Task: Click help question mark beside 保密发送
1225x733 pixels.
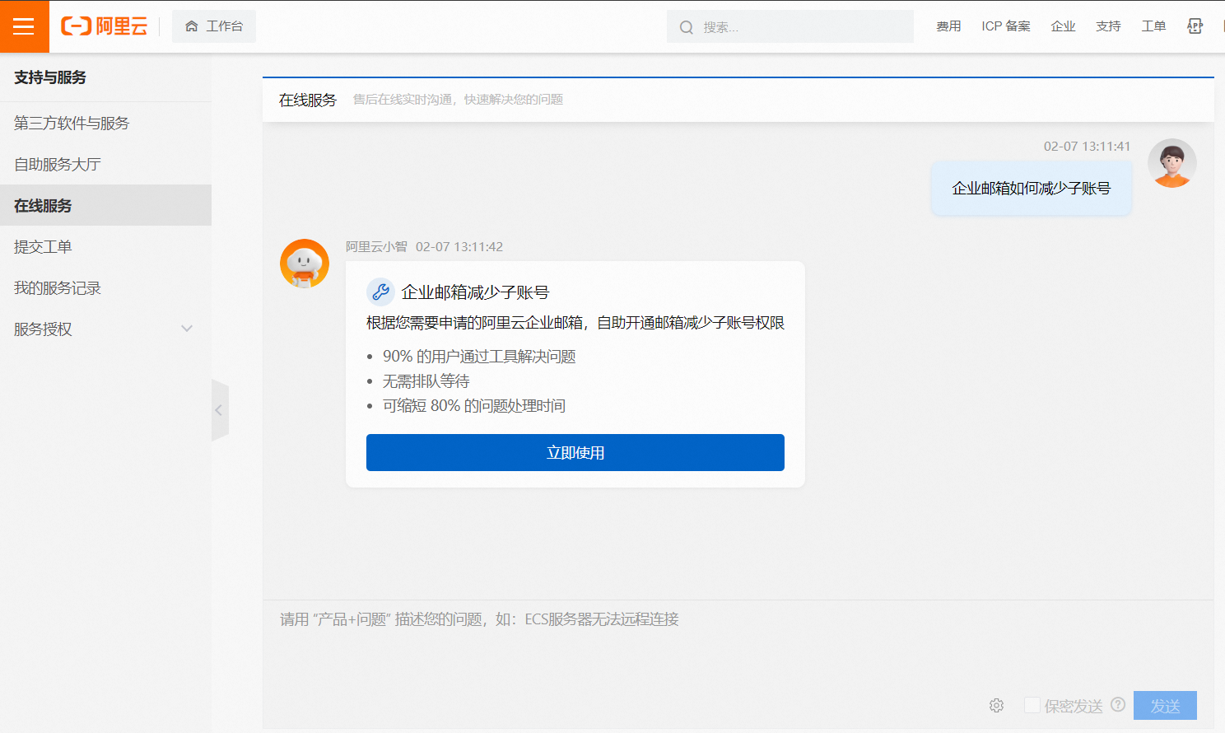Action: [1118, 705]
